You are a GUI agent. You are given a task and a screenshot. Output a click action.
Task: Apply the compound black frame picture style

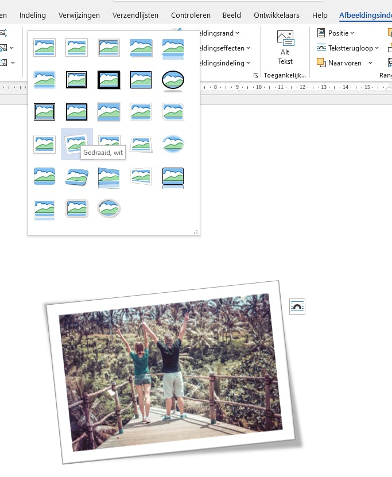pos(44,112)
